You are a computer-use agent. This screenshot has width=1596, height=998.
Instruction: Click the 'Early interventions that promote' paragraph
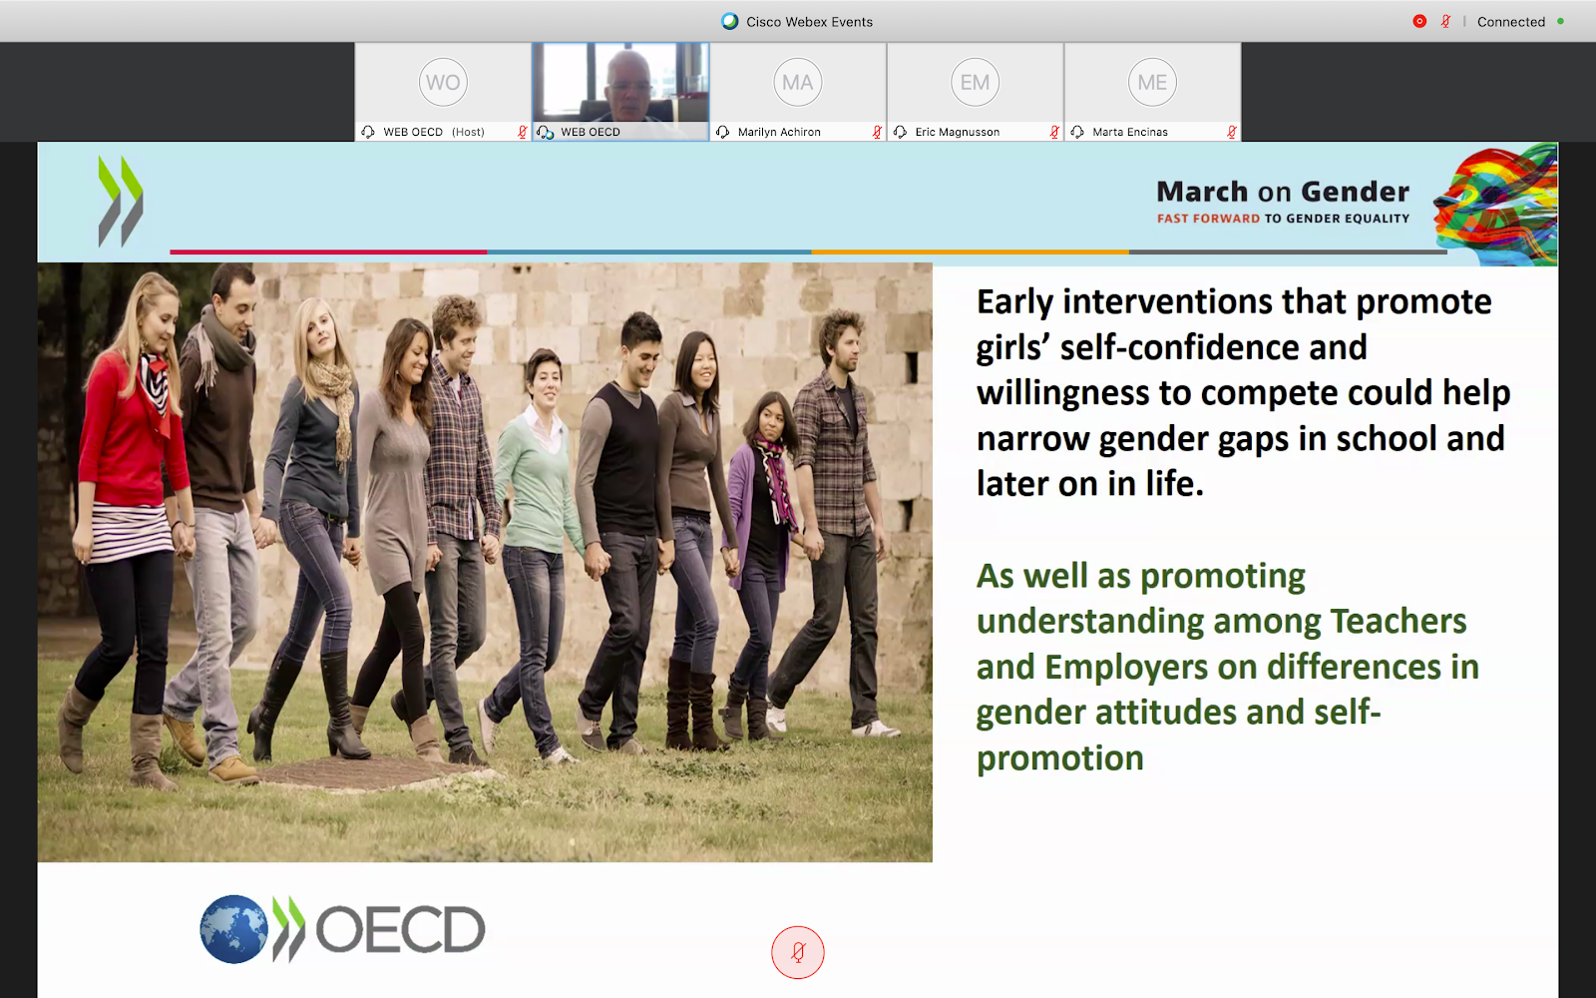[1243, 392]
